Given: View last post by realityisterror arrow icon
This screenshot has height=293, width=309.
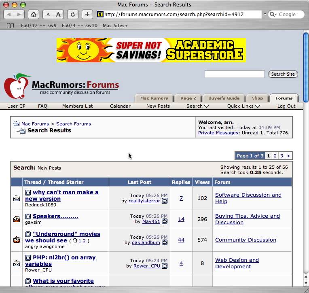Looking at the screenshot, I should pos(165,201).
